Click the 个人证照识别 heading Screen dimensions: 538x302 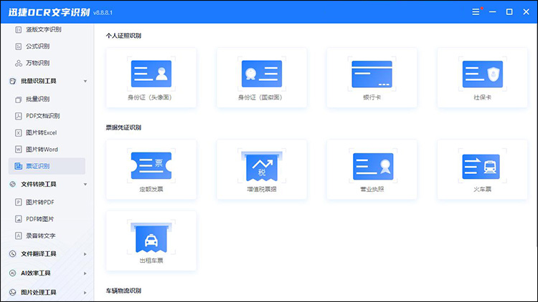point(123,36)
